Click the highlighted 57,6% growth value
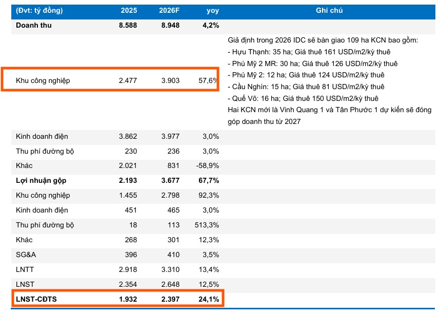440x316 pixels. [x=210, y=80]
